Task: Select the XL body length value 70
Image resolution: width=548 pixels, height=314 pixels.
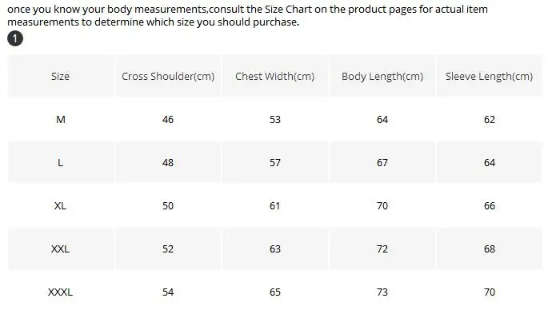Action: coord(382,206)
